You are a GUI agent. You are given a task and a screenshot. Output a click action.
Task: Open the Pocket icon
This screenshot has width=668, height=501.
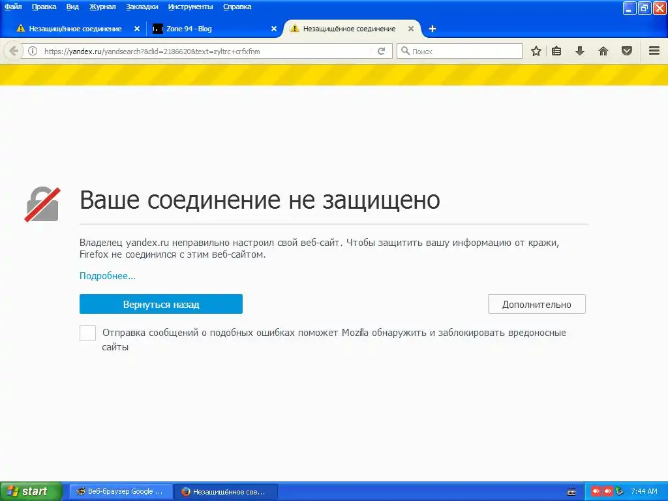627,51
